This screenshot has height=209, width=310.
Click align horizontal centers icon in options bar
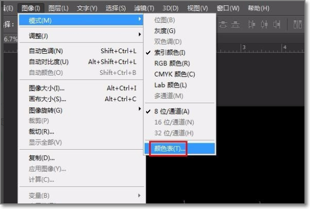pos(264,24)
